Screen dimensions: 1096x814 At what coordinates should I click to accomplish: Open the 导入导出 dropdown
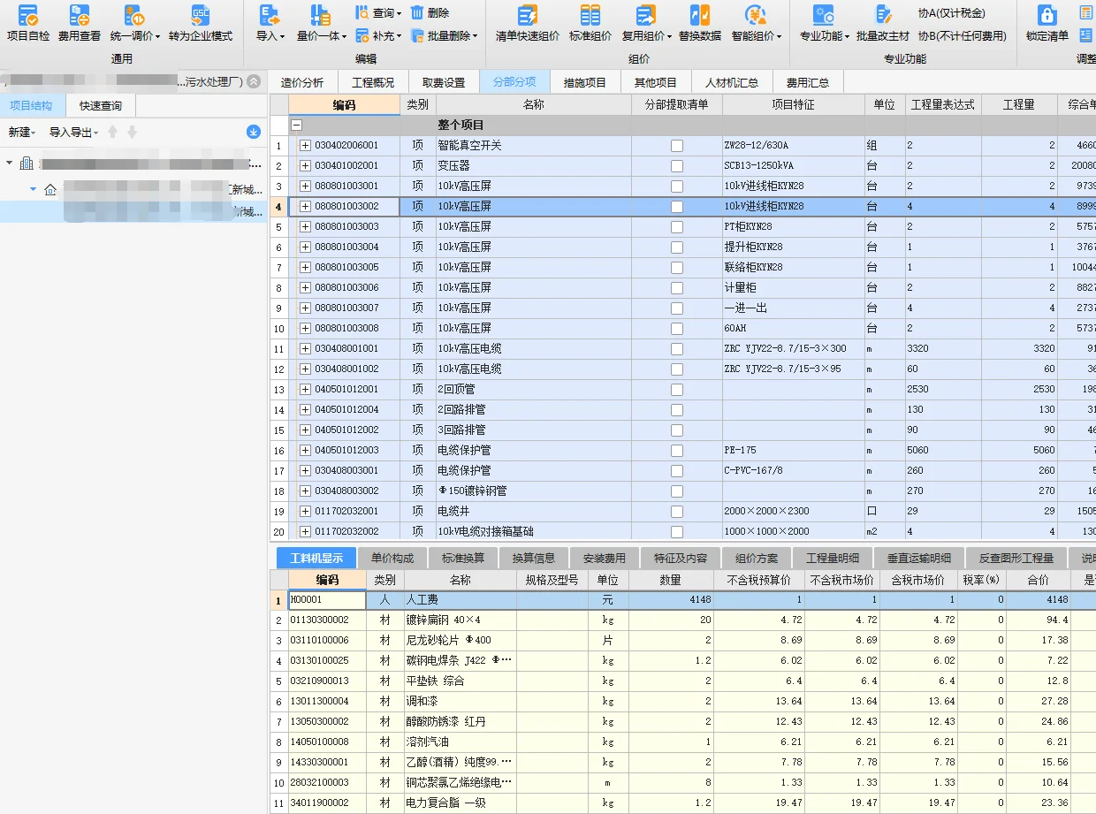click(73, 133)
